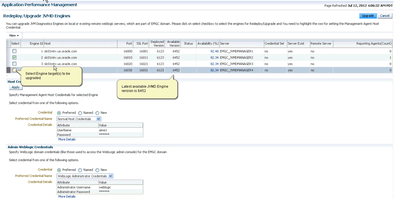Click host slc01mtv.us.oracle.com in engine 2 row
Screen dimensions: 394x199
tap(61, 57)
